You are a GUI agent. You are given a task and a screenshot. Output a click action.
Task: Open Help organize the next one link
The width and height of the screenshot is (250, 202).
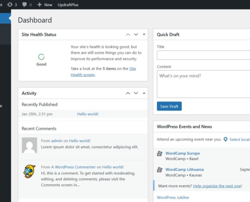(x=218, y=186)
